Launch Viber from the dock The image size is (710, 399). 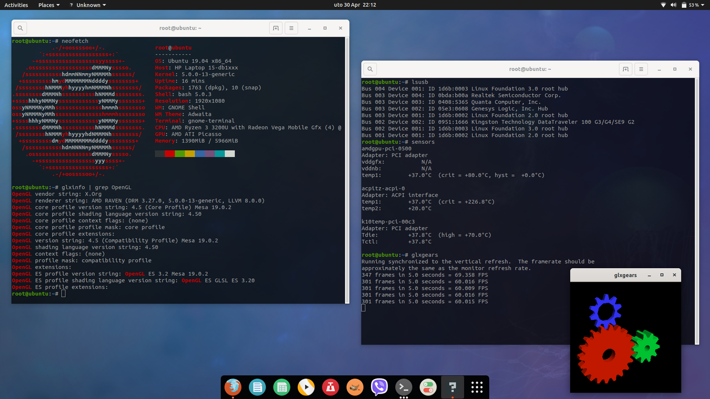pyautogui.click(x=379, y=387)
